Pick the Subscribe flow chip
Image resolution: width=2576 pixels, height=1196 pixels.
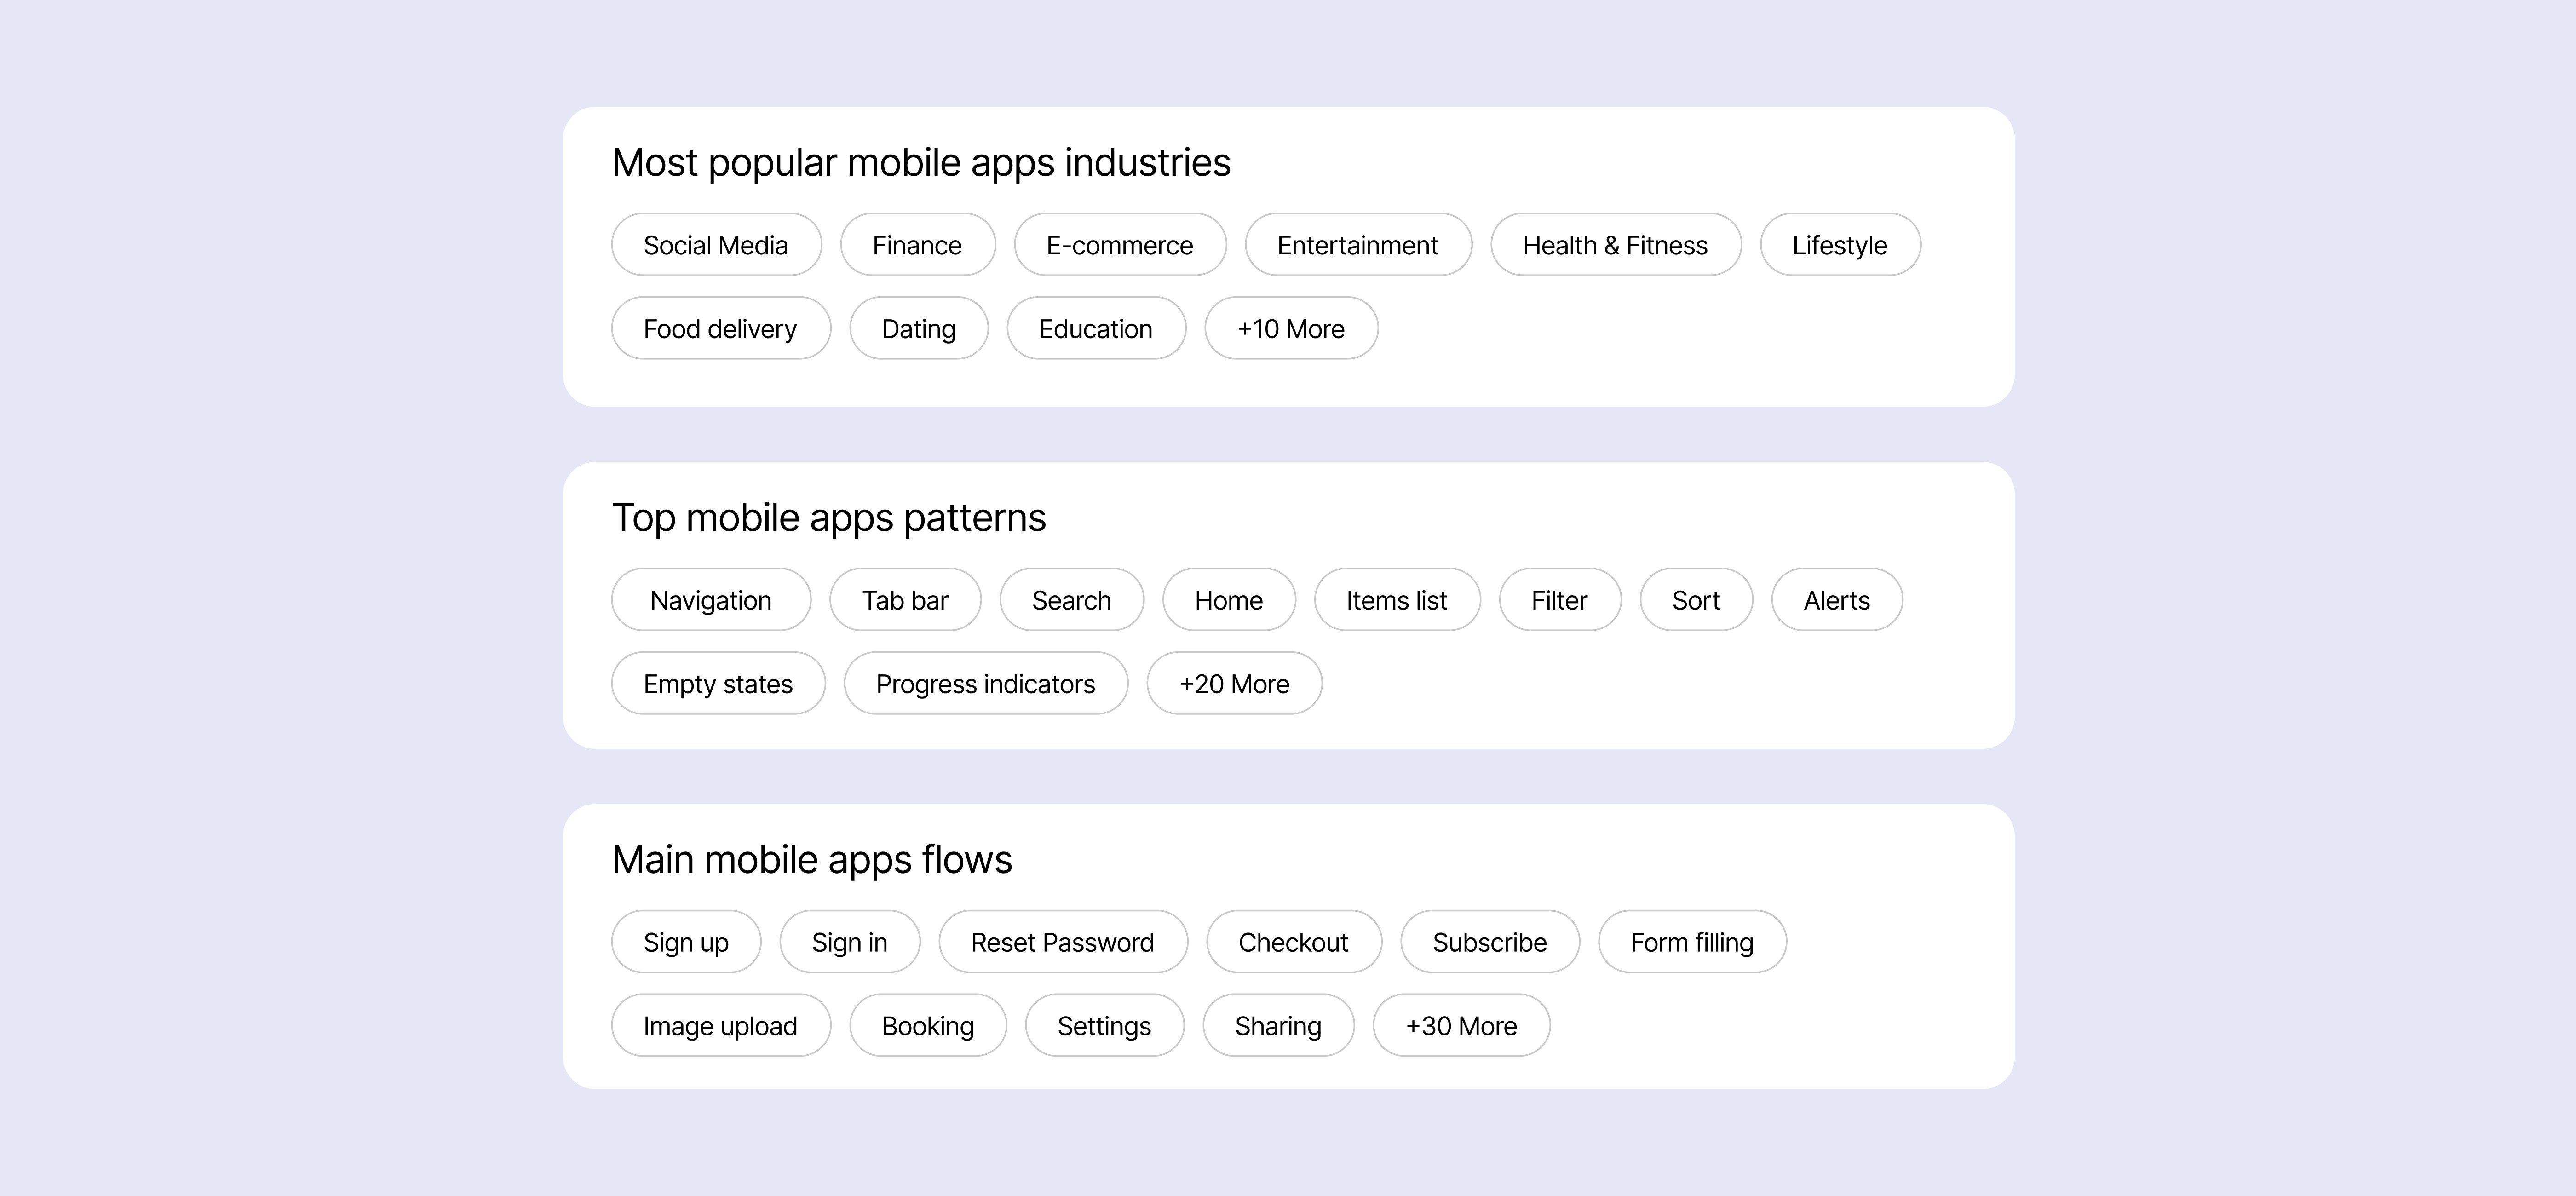[1490, 942]
